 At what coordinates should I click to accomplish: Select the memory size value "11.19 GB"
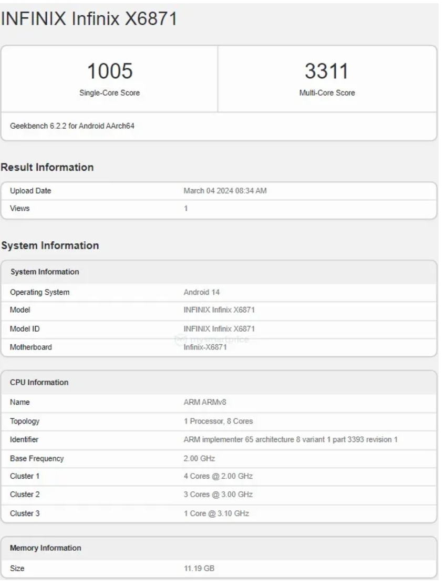[x=199, y=569]
